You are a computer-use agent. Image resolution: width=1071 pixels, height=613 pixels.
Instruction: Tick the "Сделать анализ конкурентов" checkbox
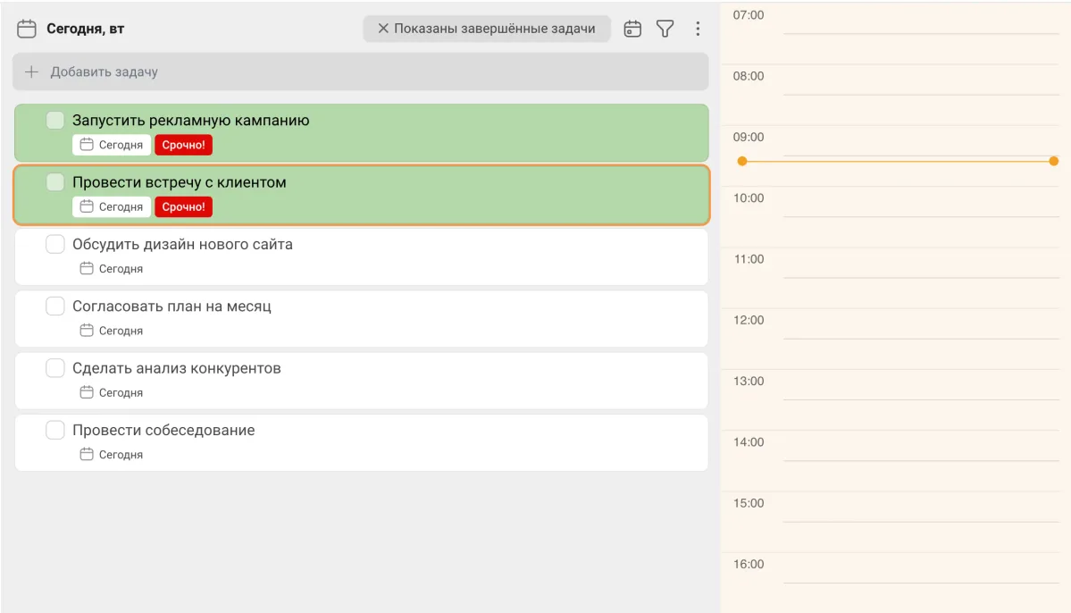coord(55,368)
